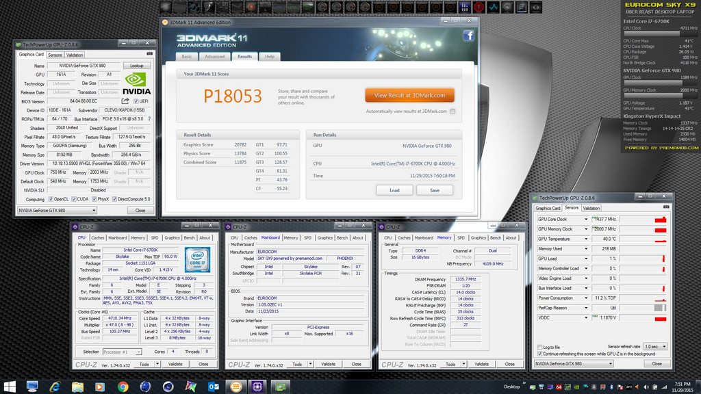The height and width of the screenshot is (394, 701).
Task: Click the camera icon in GPU-Z Sensors window
Action: click(666, 207)
